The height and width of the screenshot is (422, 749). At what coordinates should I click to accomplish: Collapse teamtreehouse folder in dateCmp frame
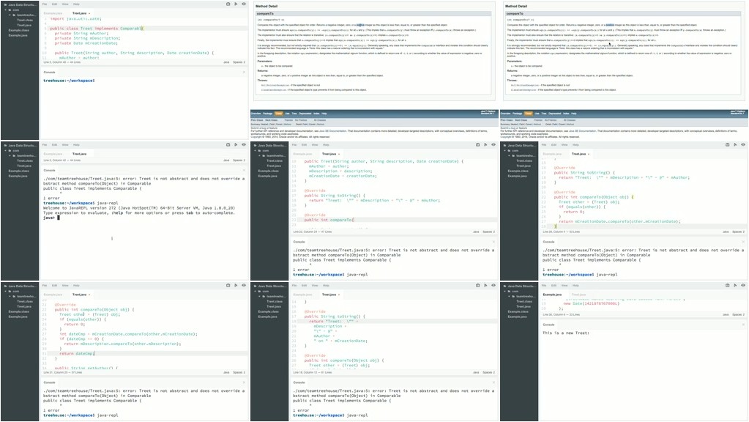coord(10,296)
